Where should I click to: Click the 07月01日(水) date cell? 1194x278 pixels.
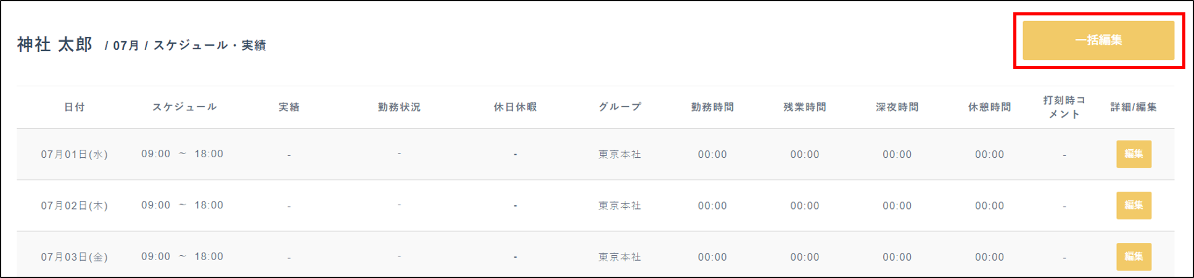pyautogui.click(x=75, y=155)
